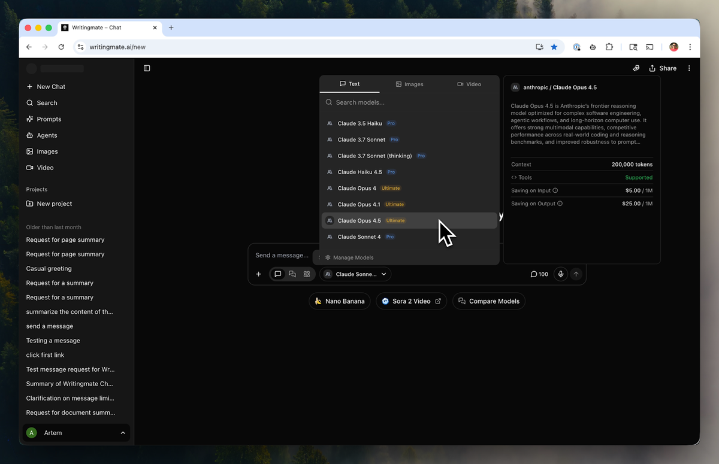Screen dimensions: 719x464
Task: Click the plus attachment icon in message box
Action: (x=259, y=274)
